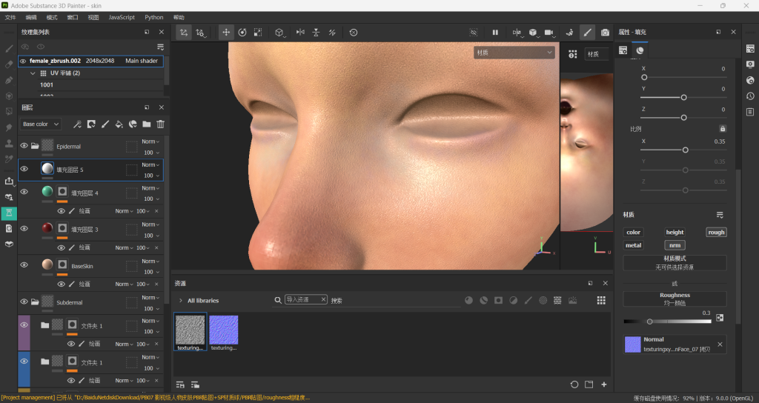
Task: Click the pause engine computation icon
Action: (495, 33)
